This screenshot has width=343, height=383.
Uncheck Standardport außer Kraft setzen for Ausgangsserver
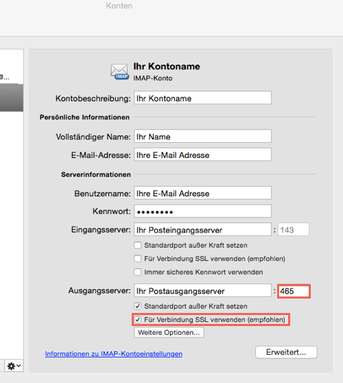[x=138, y=306]
